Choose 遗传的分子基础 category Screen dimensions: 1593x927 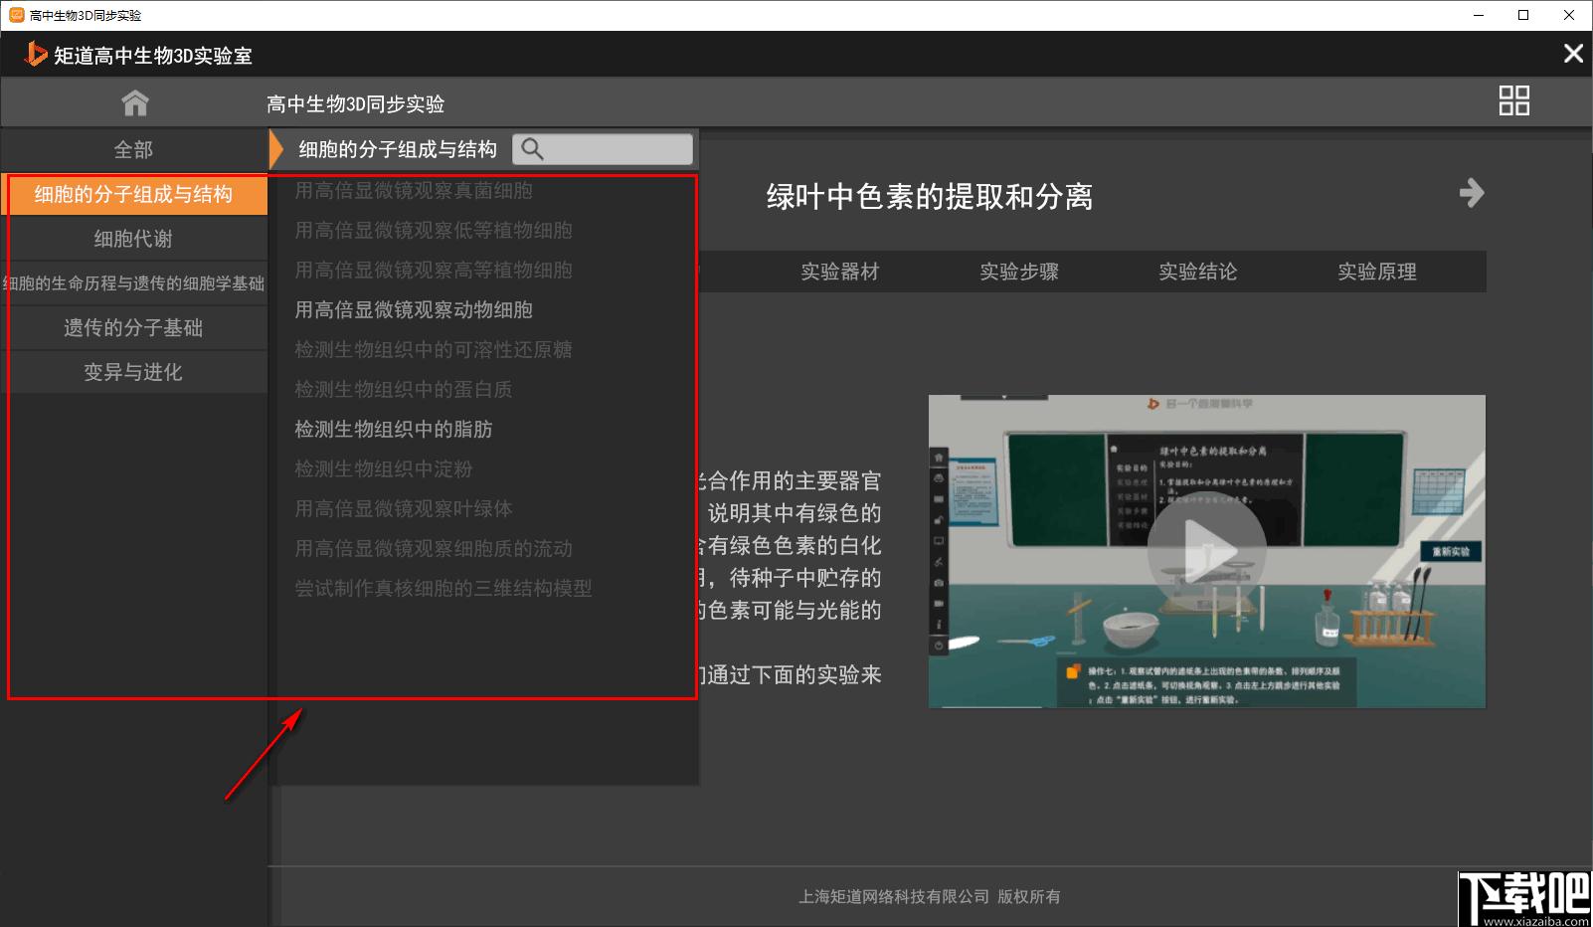click(133, 328)
